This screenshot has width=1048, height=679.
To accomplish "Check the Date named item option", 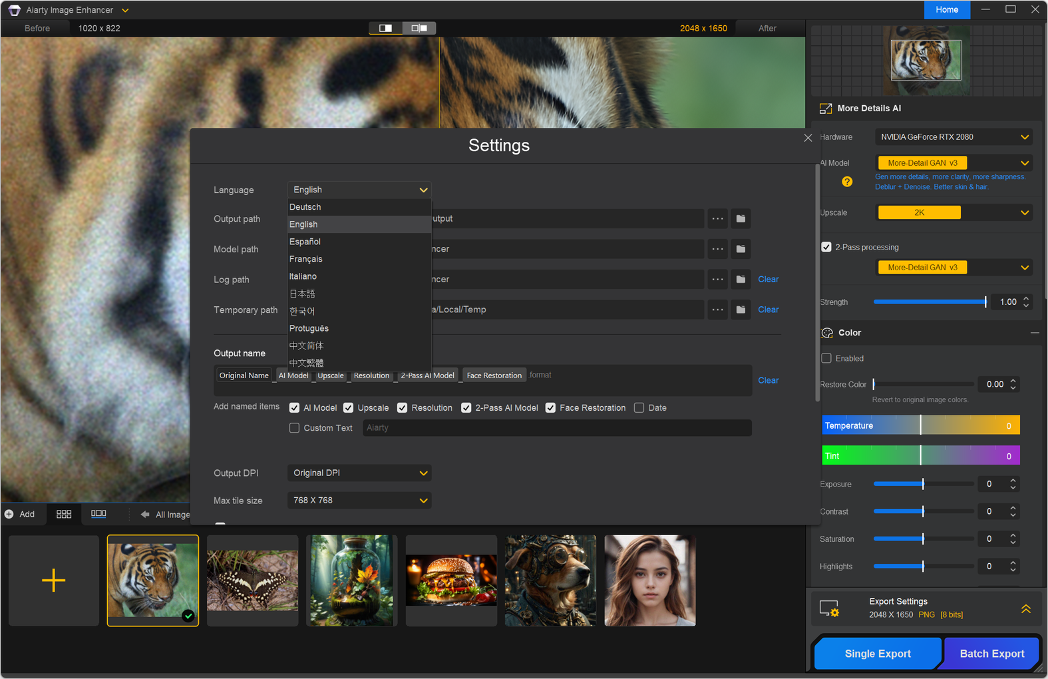I will 639,408.
